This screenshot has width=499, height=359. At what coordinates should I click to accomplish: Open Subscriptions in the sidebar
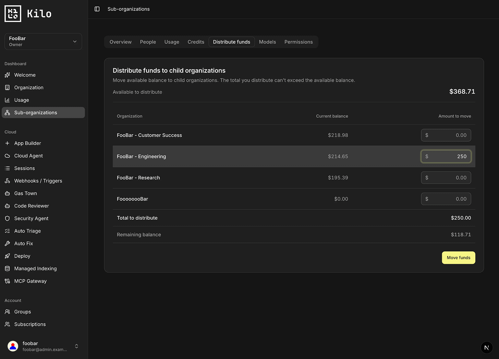[x=43, y=324]
